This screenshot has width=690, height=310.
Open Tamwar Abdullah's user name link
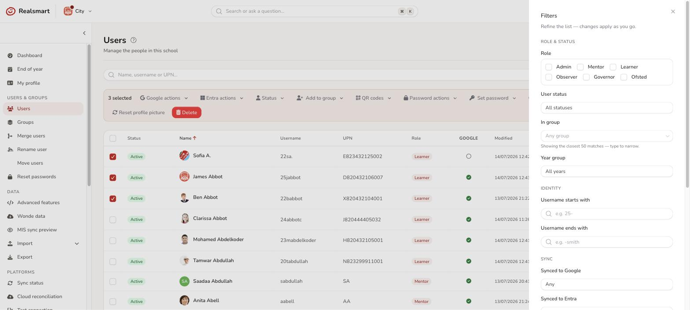[213, 260]
